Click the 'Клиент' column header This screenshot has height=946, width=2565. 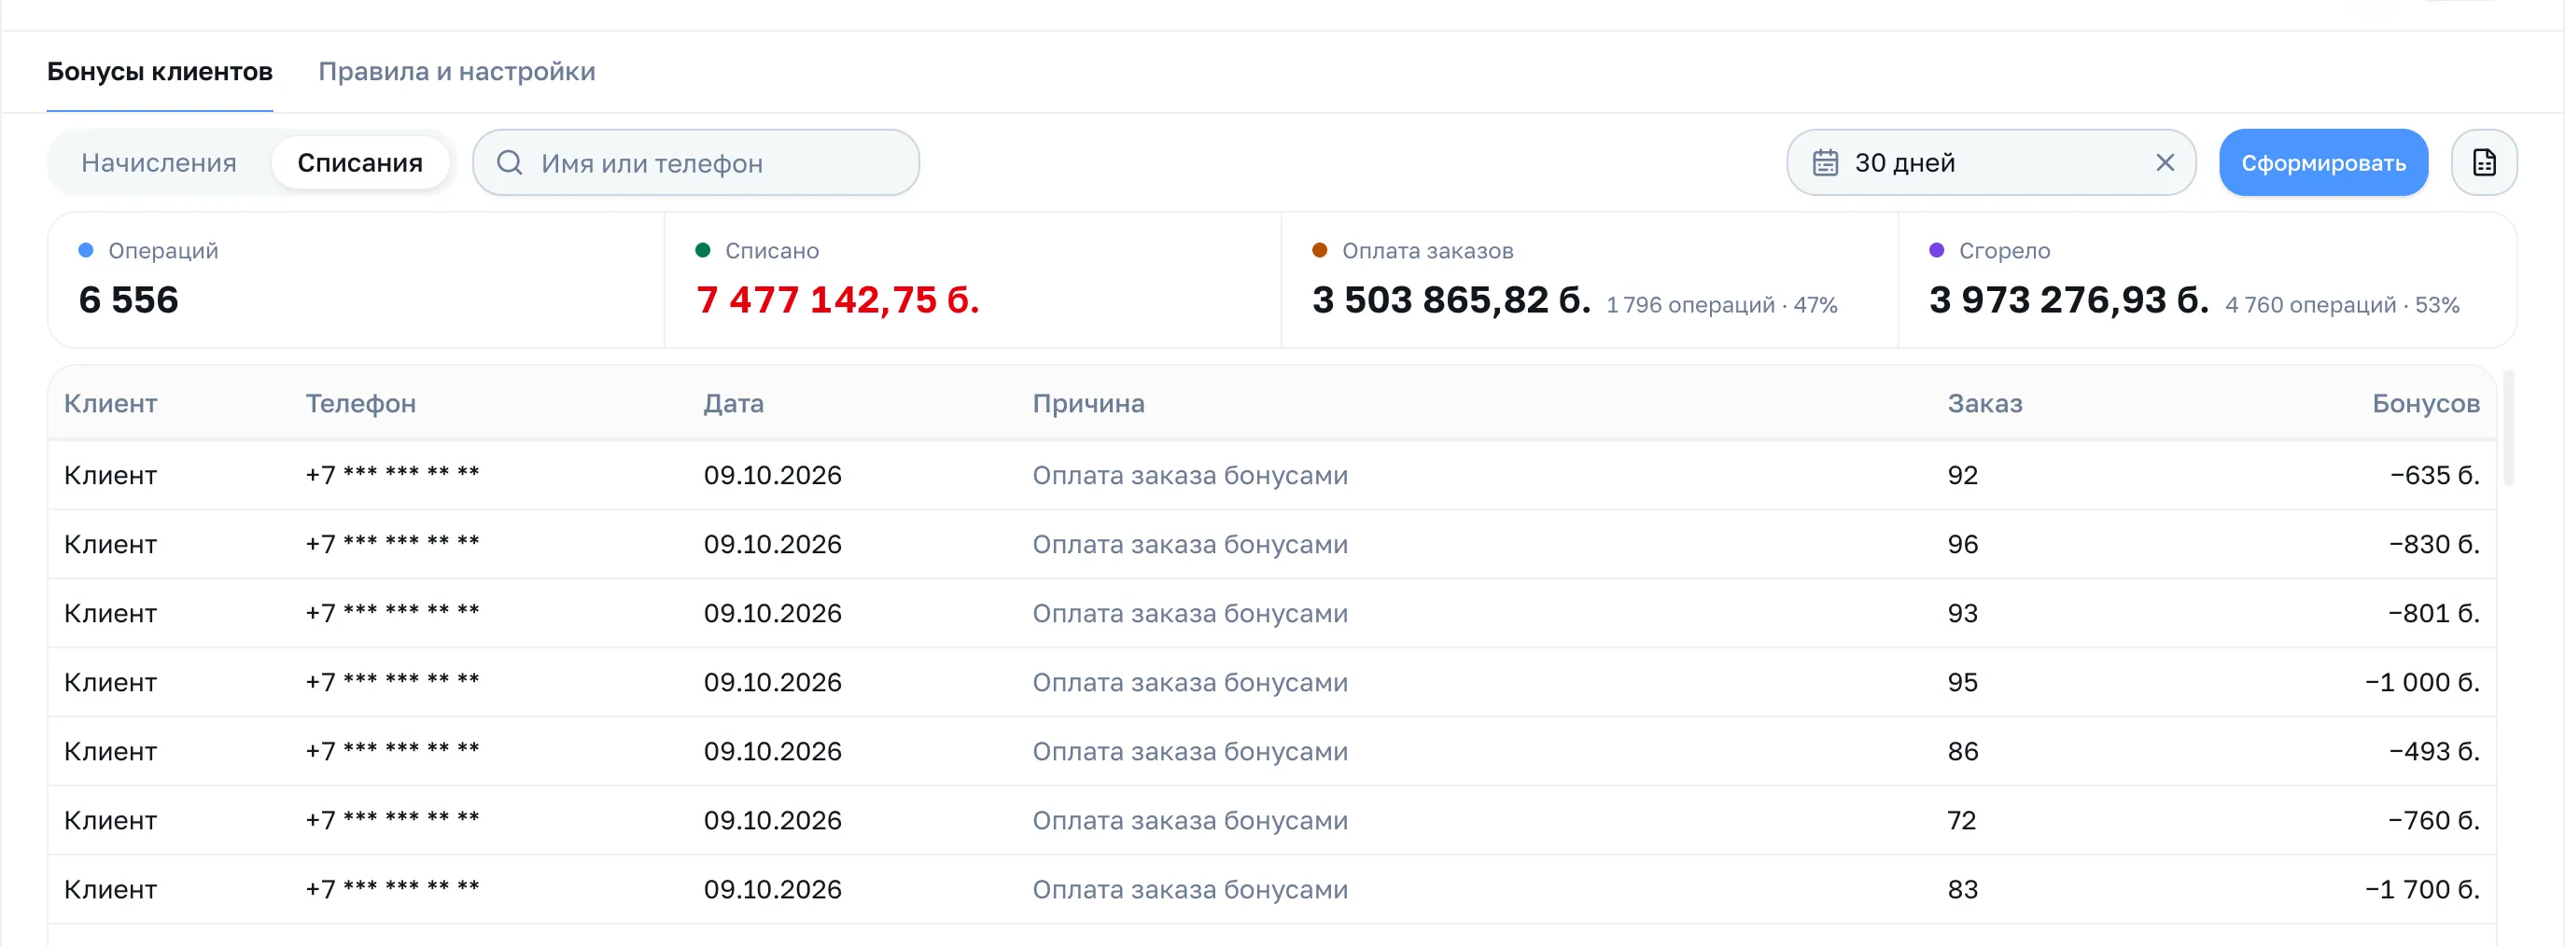[x=110, y=404]
